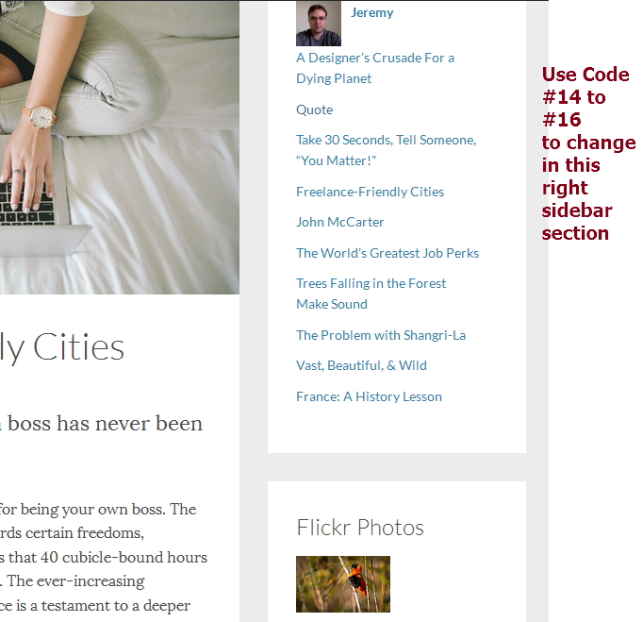Image resolution: width=643 pixels, height=622 pixels.
Task: Click the 'Cities' post title heading
Action: coord(61,348)
